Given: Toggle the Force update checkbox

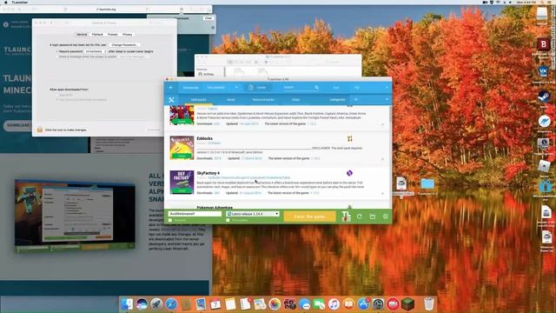Looking at the screenshot, I should tap(228, 220).
